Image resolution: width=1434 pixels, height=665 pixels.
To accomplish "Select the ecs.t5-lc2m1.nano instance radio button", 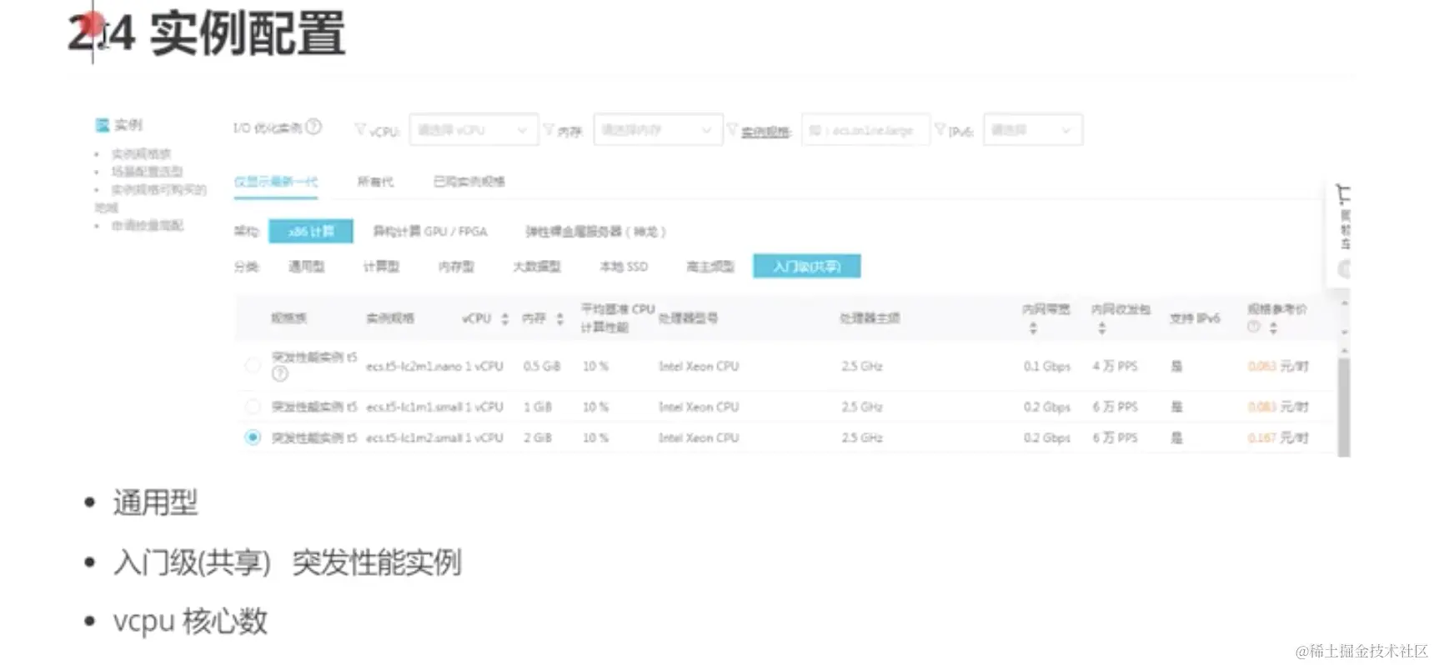I will tap(253, 365).
